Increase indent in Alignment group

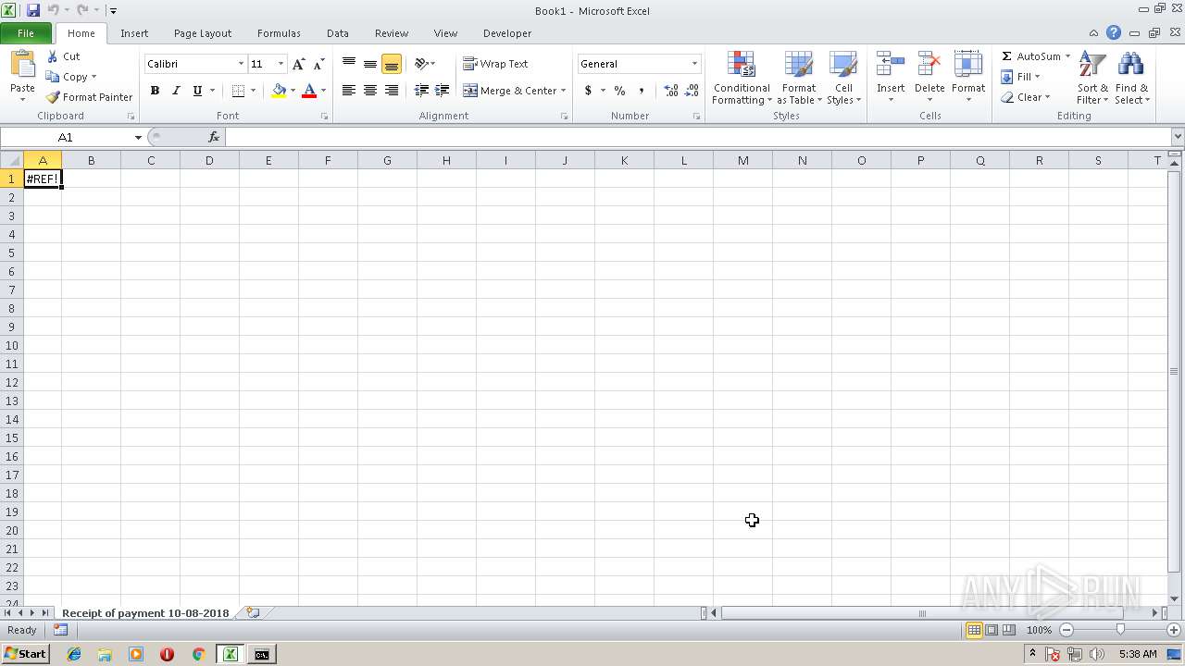pyautogui.click(x=443, y=91)
